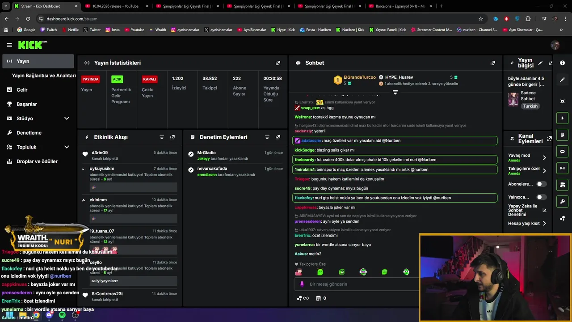Expand the Stüdyo sidebar section
572x322 pixels.
67,119
